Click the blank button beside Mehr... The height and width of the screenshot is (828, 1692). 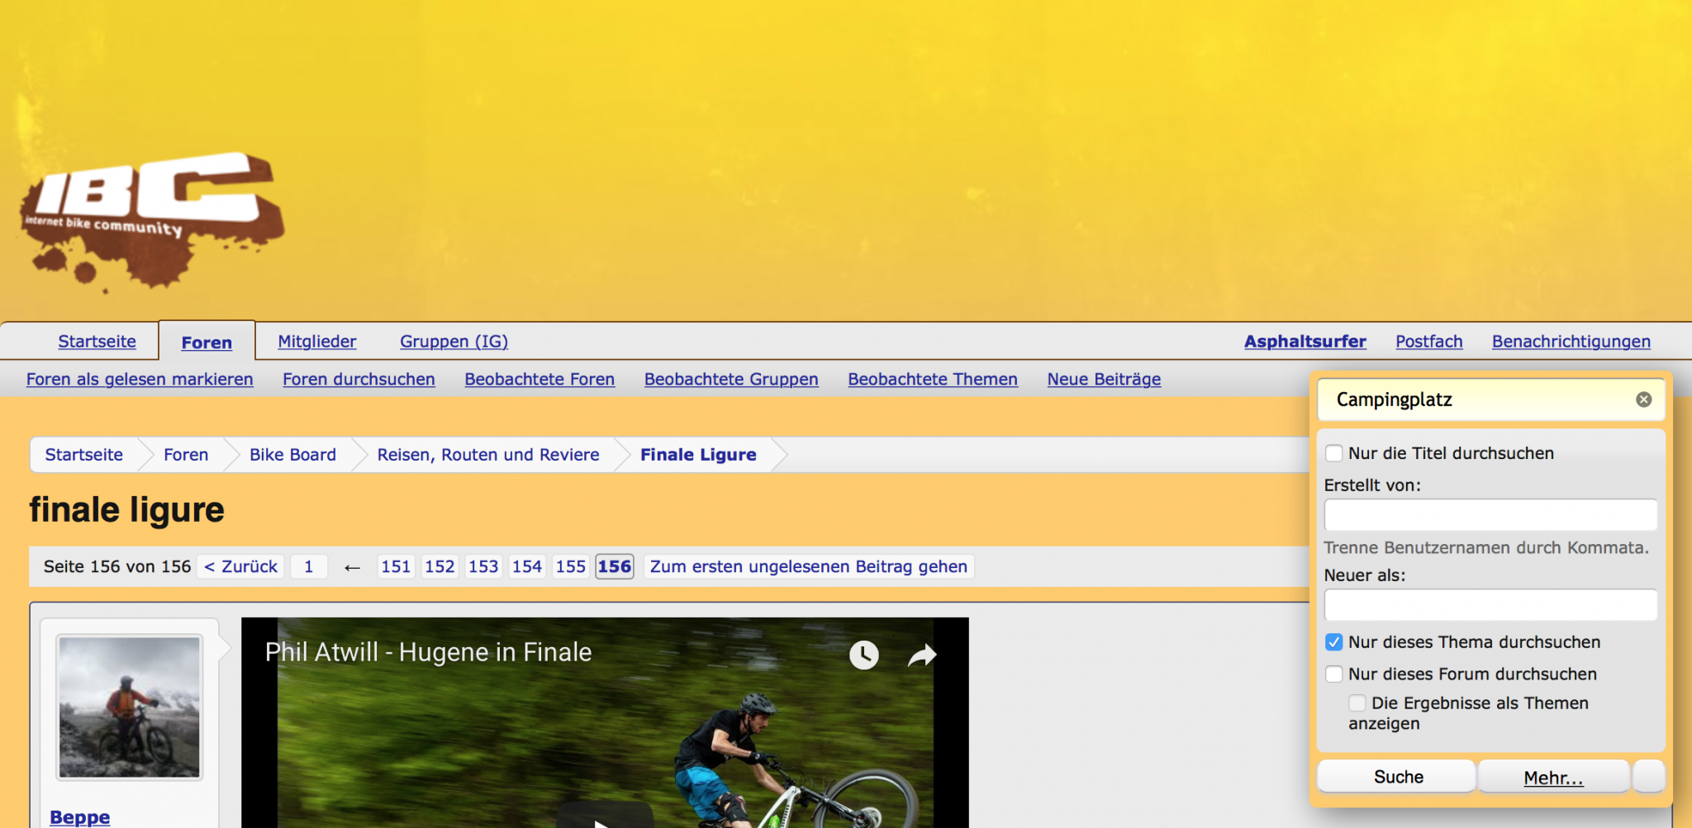click(1649, 777)
